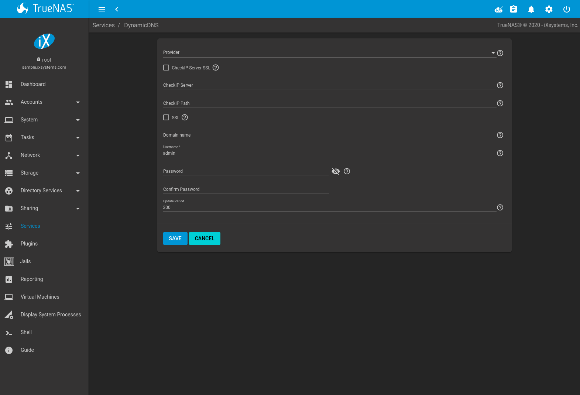This screenshot has height=395, width=580.
Task: Click the CANCEL button
Action: (x=205, y=238)
